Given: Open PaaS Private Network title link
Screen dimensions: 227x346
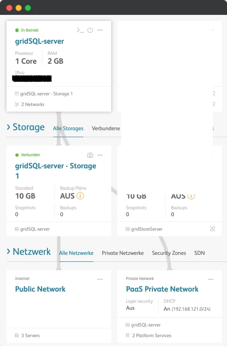Looking at the screenshot, I should coord(162,289).
